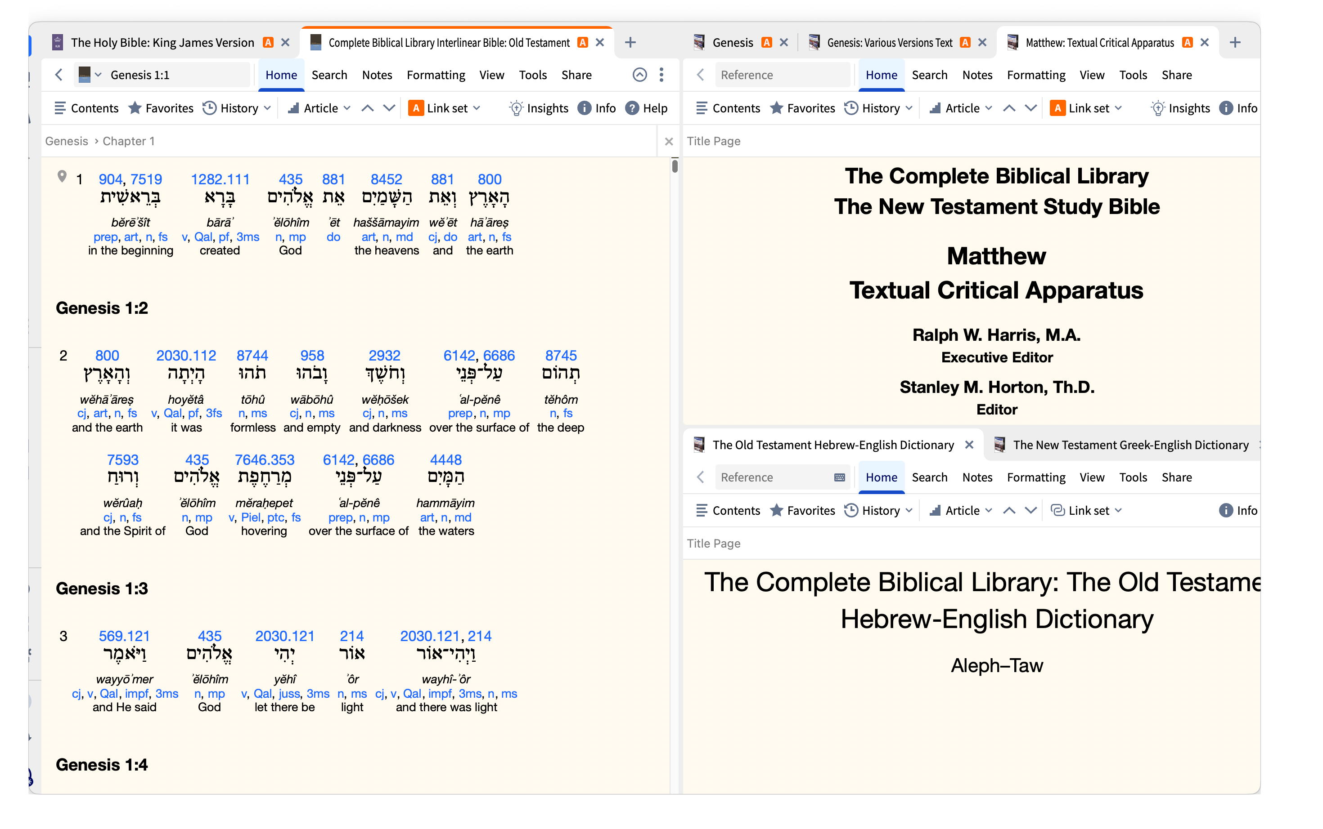Viewport: 1323px width, 829px height.
Task: Click the Genesis breadcrumb link
Action: click(67, 141)
